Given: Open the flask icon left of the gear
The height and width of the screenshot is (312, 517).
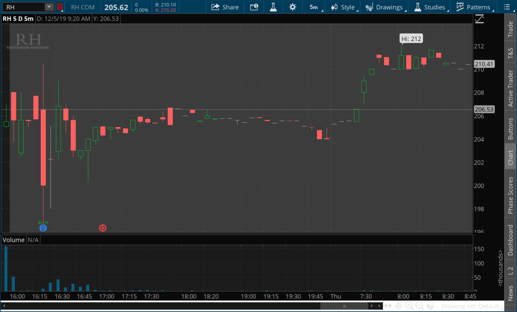Looking at the screenshot, I should tap(273, 7).
